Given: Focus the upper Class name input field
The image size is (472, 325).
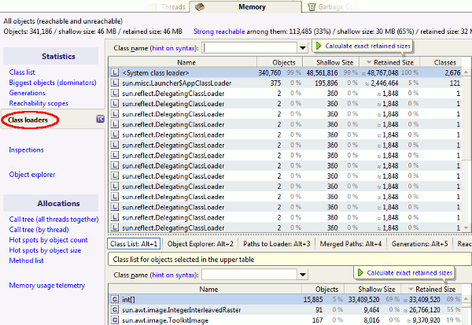Looking at the screenshot, I should (250, 48).
